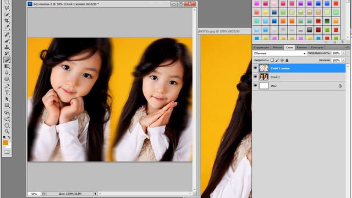This screenshot has width=352, height=198.
Task: Select the Слой 1 layer name
Action: (x=275, y=77)
